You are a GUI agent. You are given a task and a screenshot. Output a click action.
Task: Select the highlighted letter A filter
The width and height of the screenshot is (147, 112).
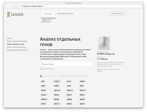coord(41,76)
